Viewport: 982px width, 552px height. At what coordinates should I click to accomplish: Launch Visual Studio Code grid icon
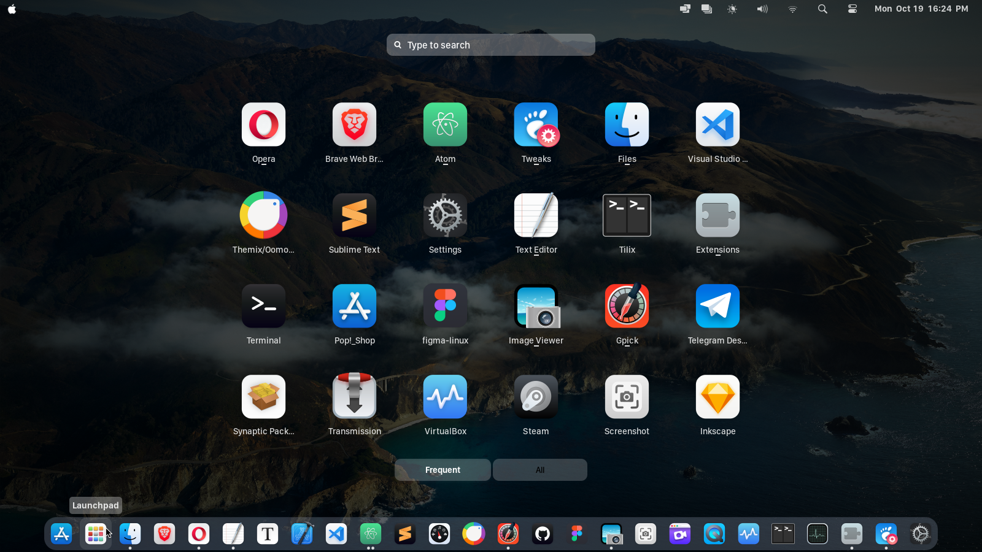(x=717, y=125)
